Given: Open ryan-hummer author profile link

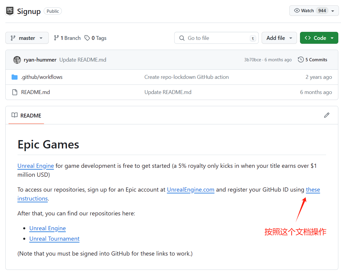Looking at the screenshot, I should pos(40,60).
